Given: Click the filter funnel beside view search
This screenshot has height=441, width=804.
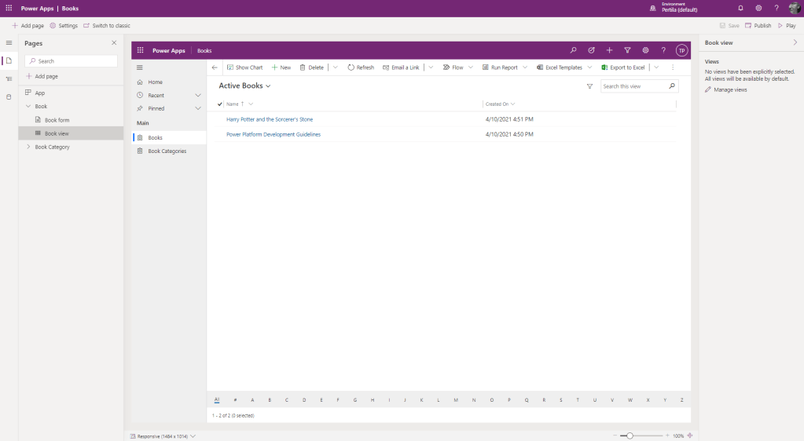Looking at the screenshot, I should 589,86.
